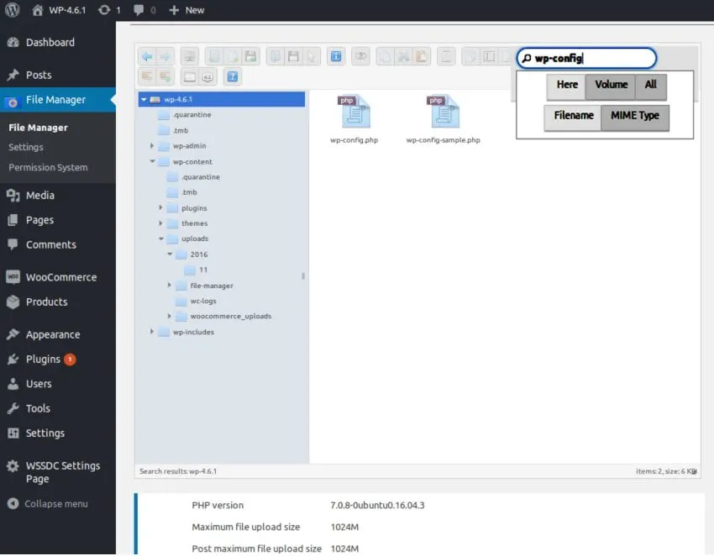Screen dimensions: 714x556
Task: Click the search magnifier icon
Action: (527, 58)
